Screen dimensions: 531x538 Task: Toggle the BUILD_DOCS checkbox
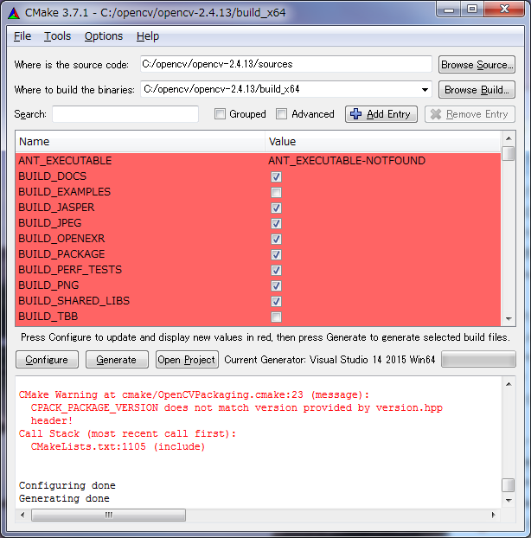click(x=276, y=176)
